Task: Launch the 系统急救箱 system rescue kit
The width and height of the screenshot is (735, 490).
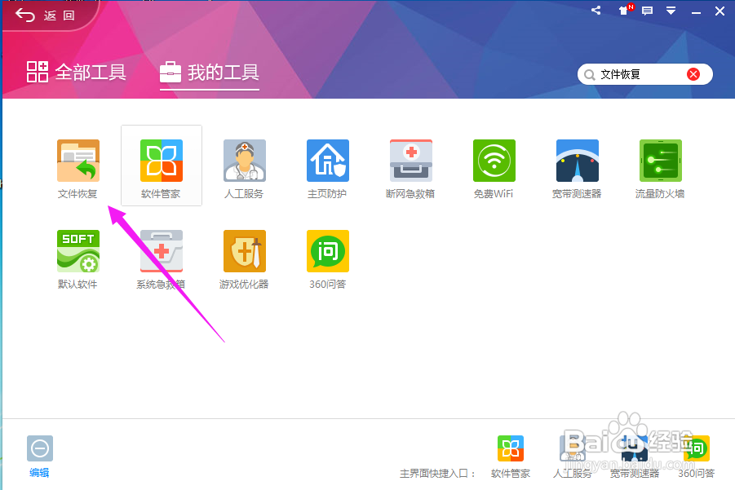Action: [162, 251]
